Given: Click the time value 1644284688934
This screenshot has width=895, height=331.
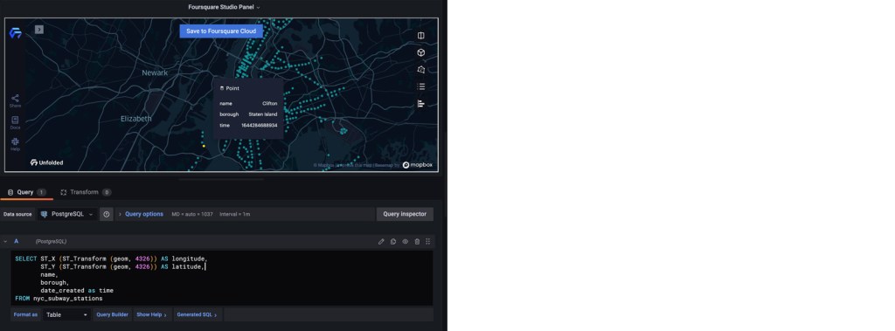Looking at the screenshot, I should [259, 125].
